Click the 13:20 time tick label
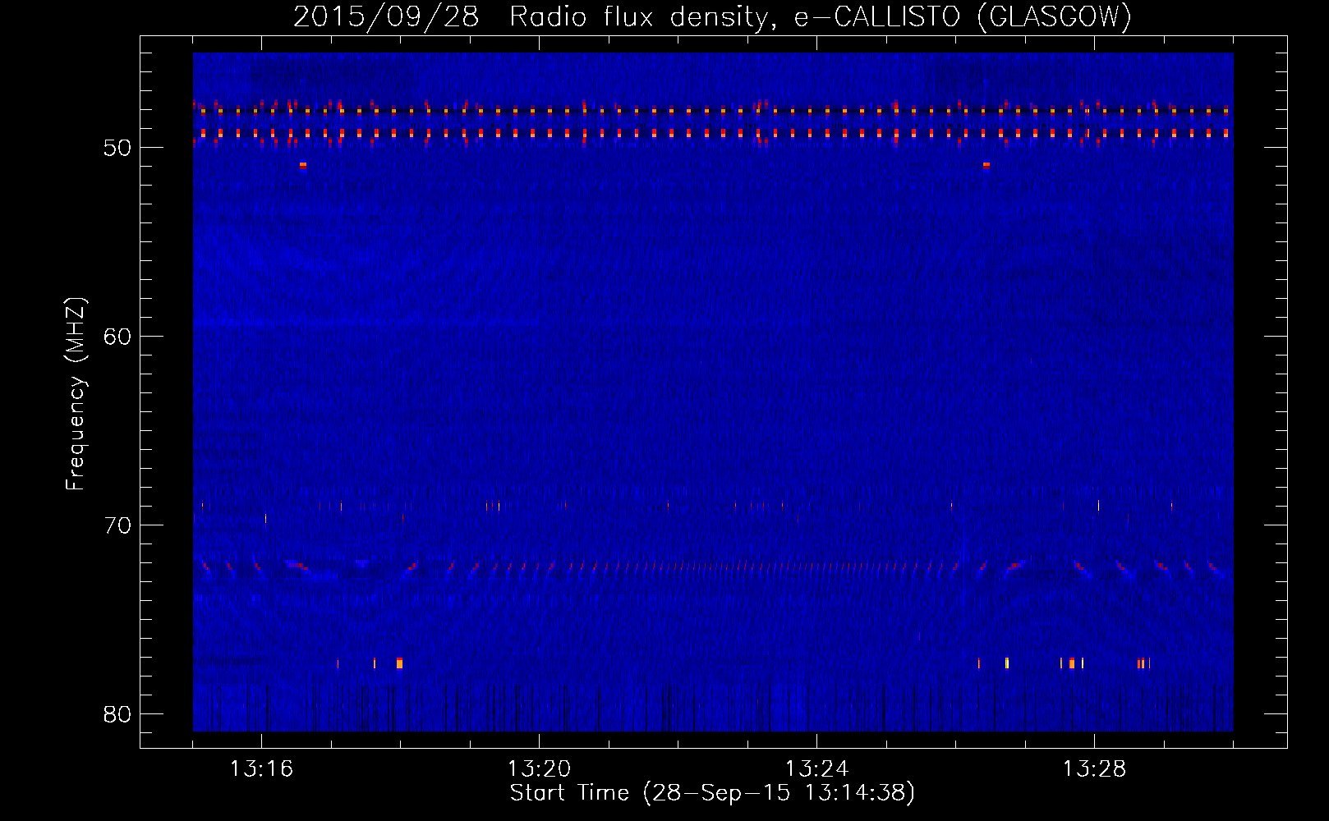This screenshot has height=821, width=1329. [x=539, y=769]
